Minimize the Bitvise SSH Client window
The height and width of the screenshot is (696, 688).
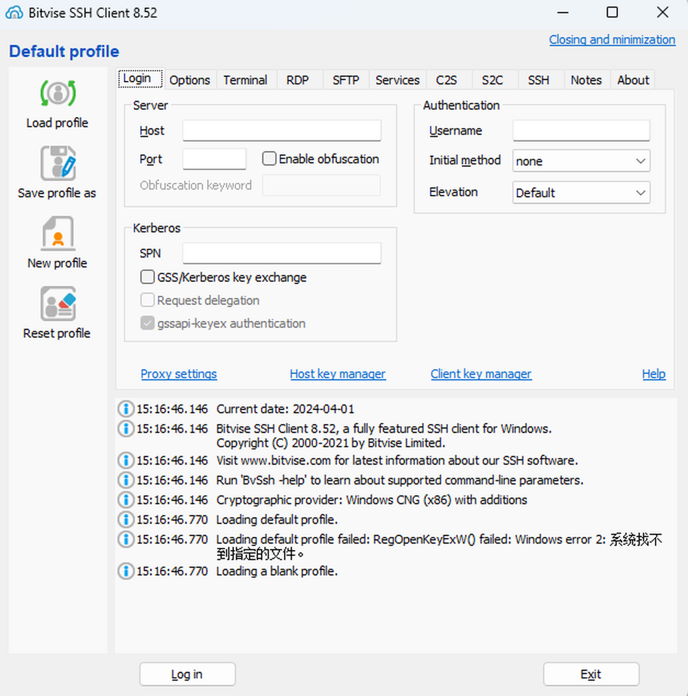pyautogui.click(x=563, y=12)
